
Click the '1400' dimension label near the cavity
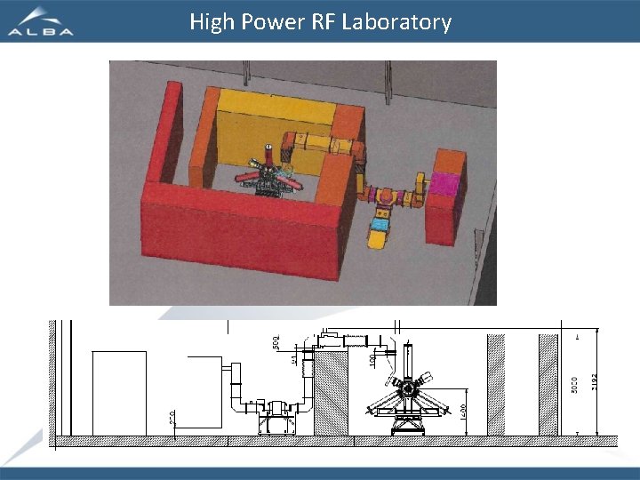(x=463, y=412)
